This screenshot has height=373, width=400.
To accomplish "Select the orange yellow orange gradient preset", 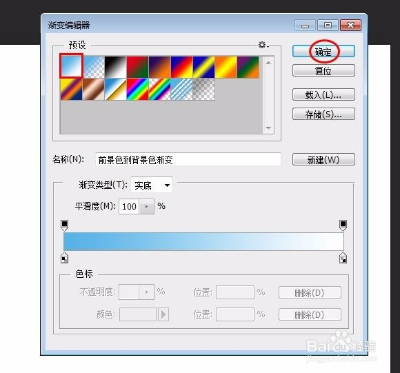I will (x=226, y=67).
